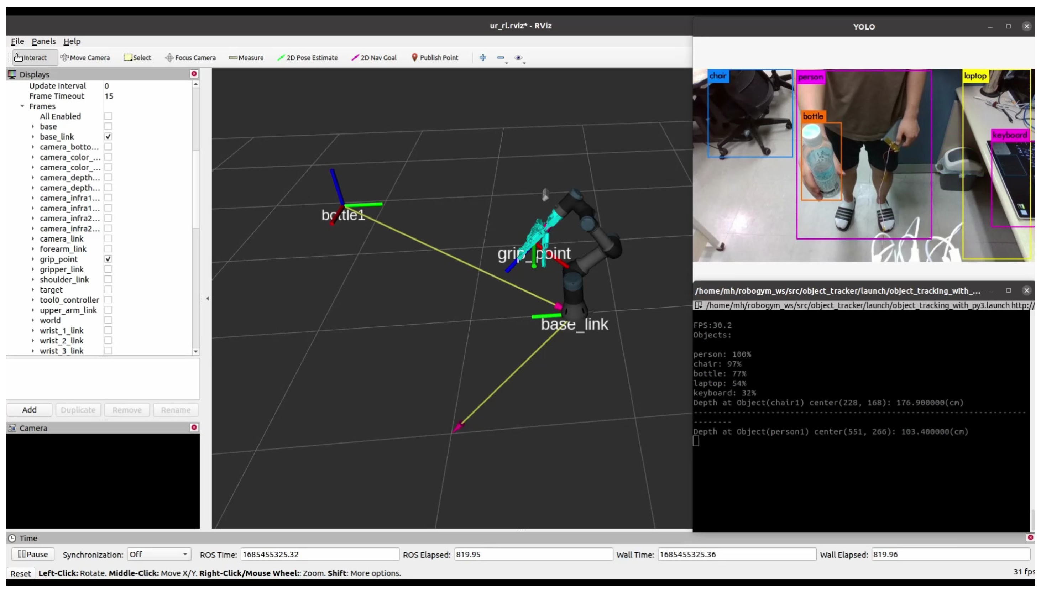Click the blue plus add-tool icon
Screen dimensions: 1041x593
point(483,57)
